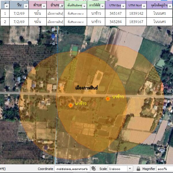Click the right hotspot marker labeled นาข้าว

click(x=108, y=99)
